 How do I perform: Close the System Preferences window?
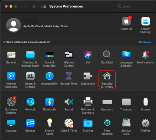6,6
